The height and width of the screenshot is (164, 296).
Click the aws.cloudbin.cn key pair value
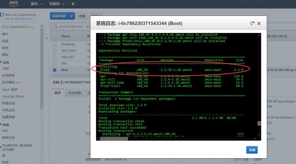click(x=116, y=159)
